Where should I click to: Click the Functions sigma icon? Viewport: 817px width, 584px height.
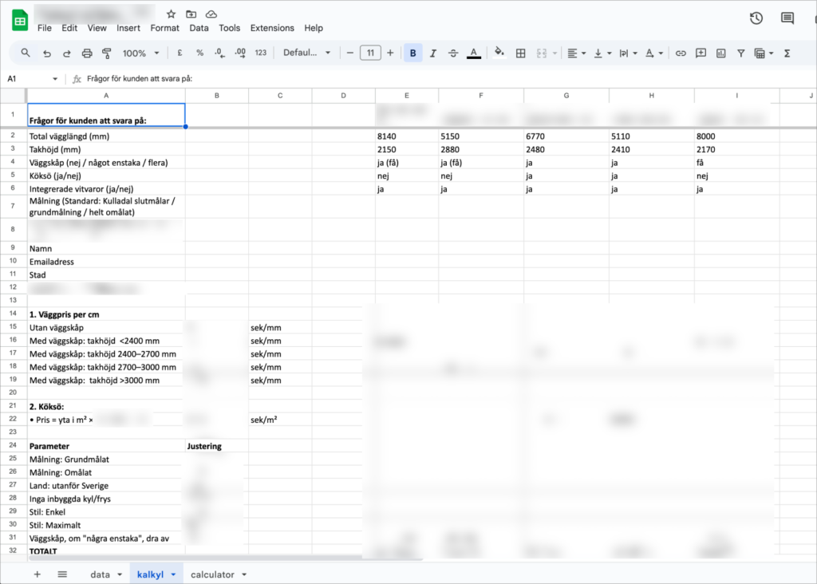point(787,53)
